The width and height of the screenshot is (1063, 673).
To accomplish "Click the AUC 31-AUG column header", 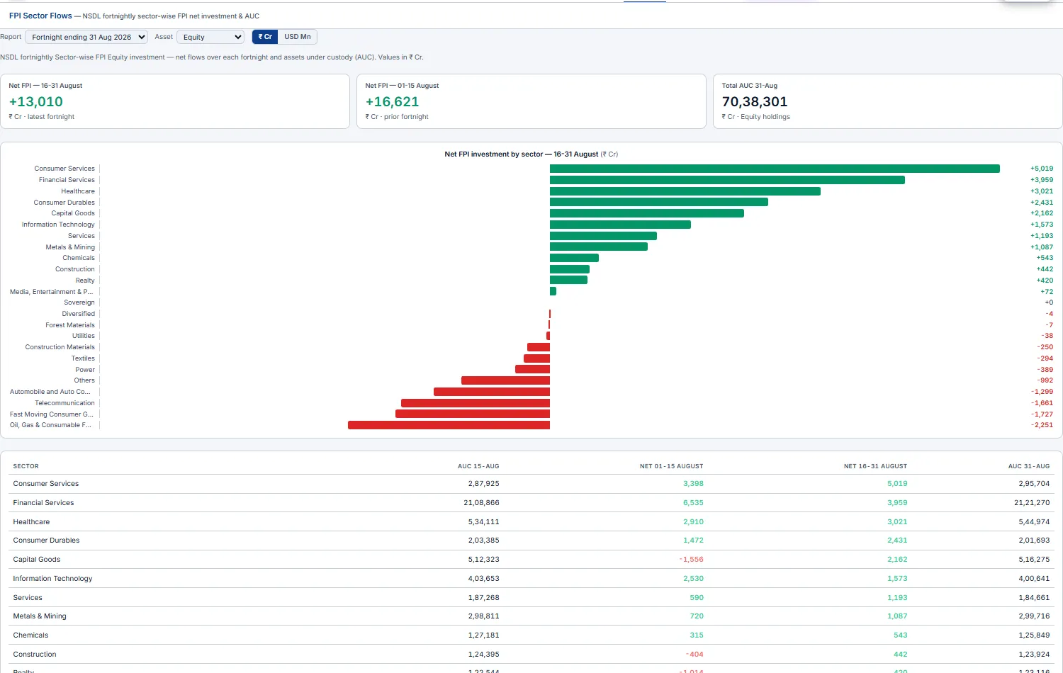I will click(1029, 466).
